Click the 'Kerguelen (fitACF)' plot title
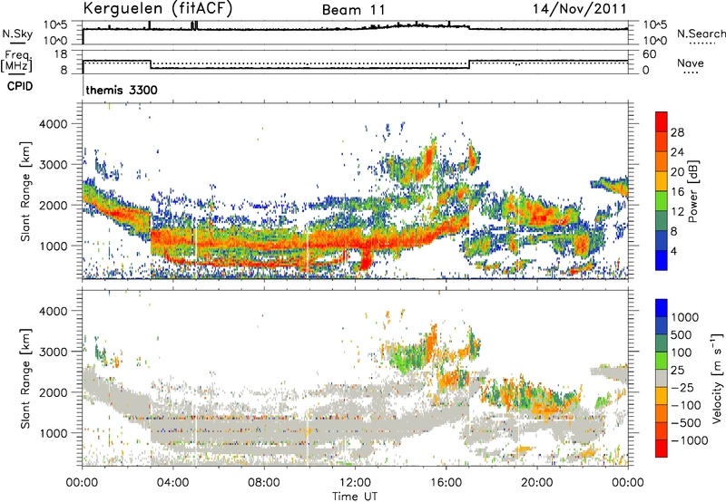Viewport: 726px width, 502px height. [157, 9]
